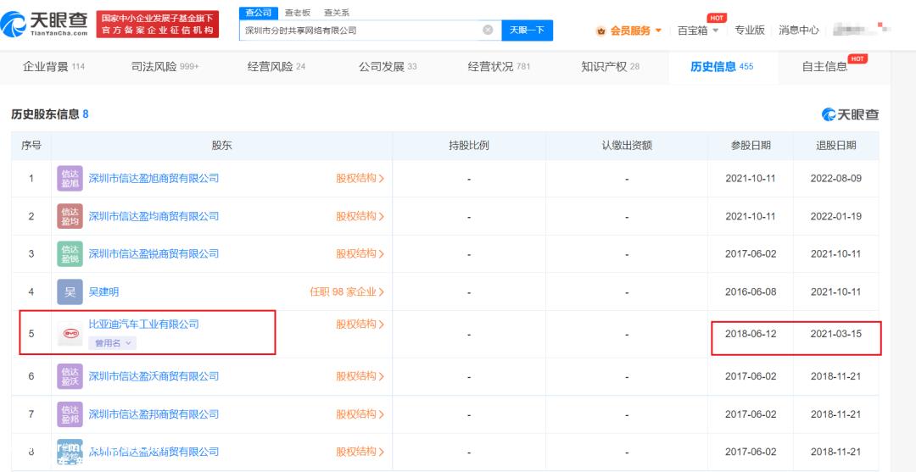Open 深圳市信达盈锐商贸有限公司 company link
Viewport: 916px width, 472px height.
154,253
